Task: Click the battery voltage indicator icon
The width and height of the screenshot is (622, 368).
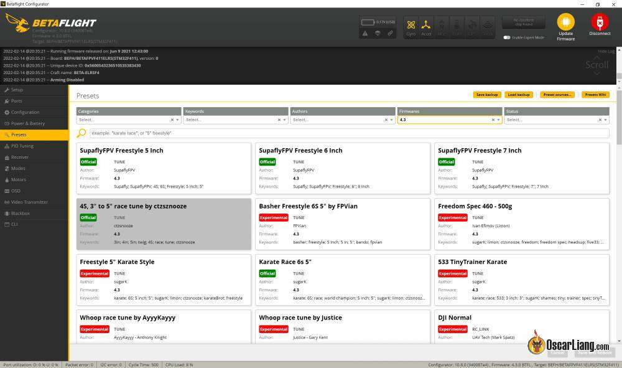Action: pos(368,22)
